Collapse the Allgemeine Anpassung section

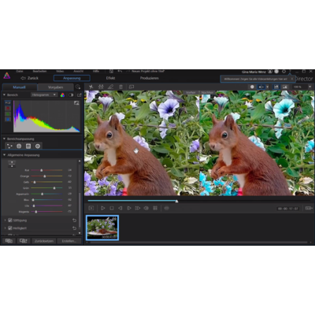pyautogui.click(x=4, y=155)
